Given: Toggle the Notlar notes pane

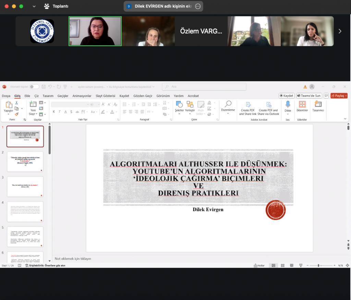Looking at the screenshot, I should [x=259, y=265].
